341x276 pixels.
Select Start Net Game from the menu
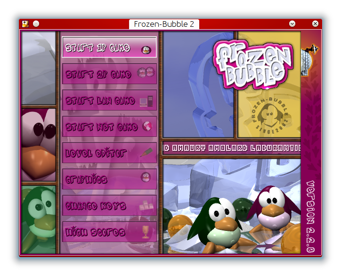[x=109, y=126]
